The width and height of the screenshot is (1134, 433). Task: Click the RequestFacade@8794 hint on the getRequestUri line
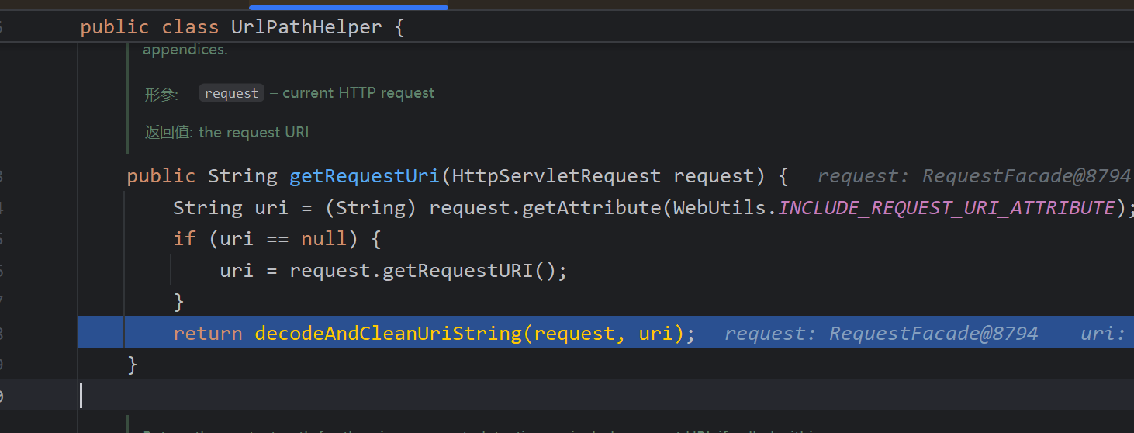[x=1027, y=176]
